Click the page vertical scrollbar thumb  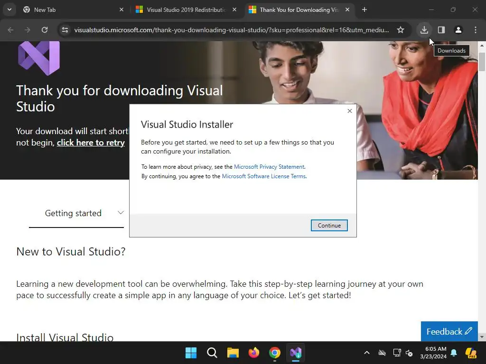(x=482, y=62)
